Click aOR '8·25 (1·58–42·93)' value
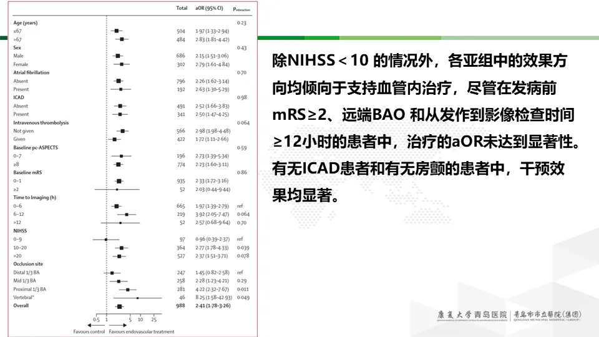 [213, 297]
